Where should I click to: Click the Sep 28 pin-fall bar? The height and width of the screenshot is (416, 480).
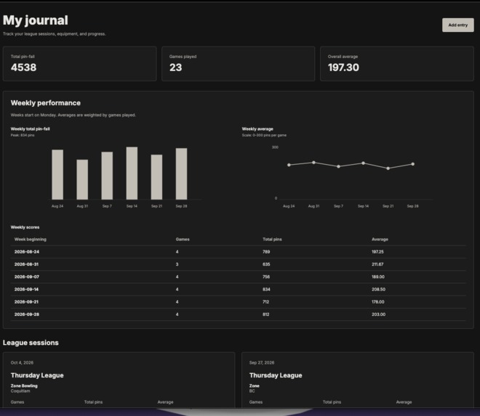click(x=182, y=174)
